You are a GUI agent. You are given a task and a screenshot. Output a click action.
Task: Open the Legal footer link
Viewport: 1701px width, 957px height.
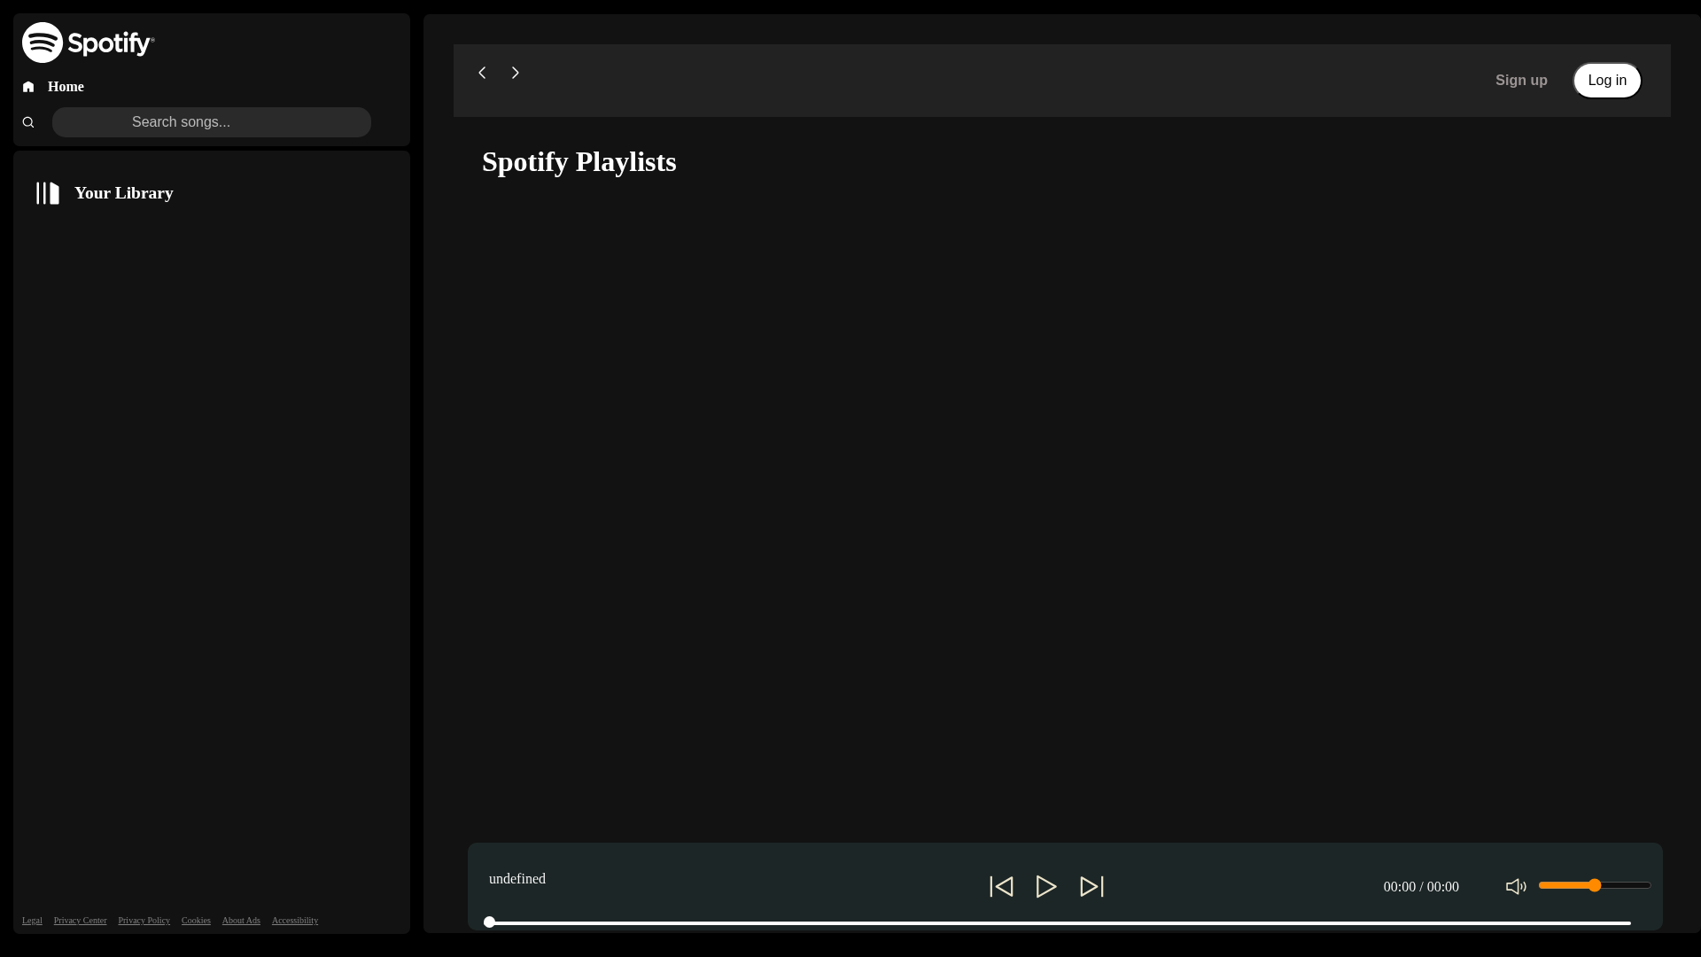click(x=32, y=921)
